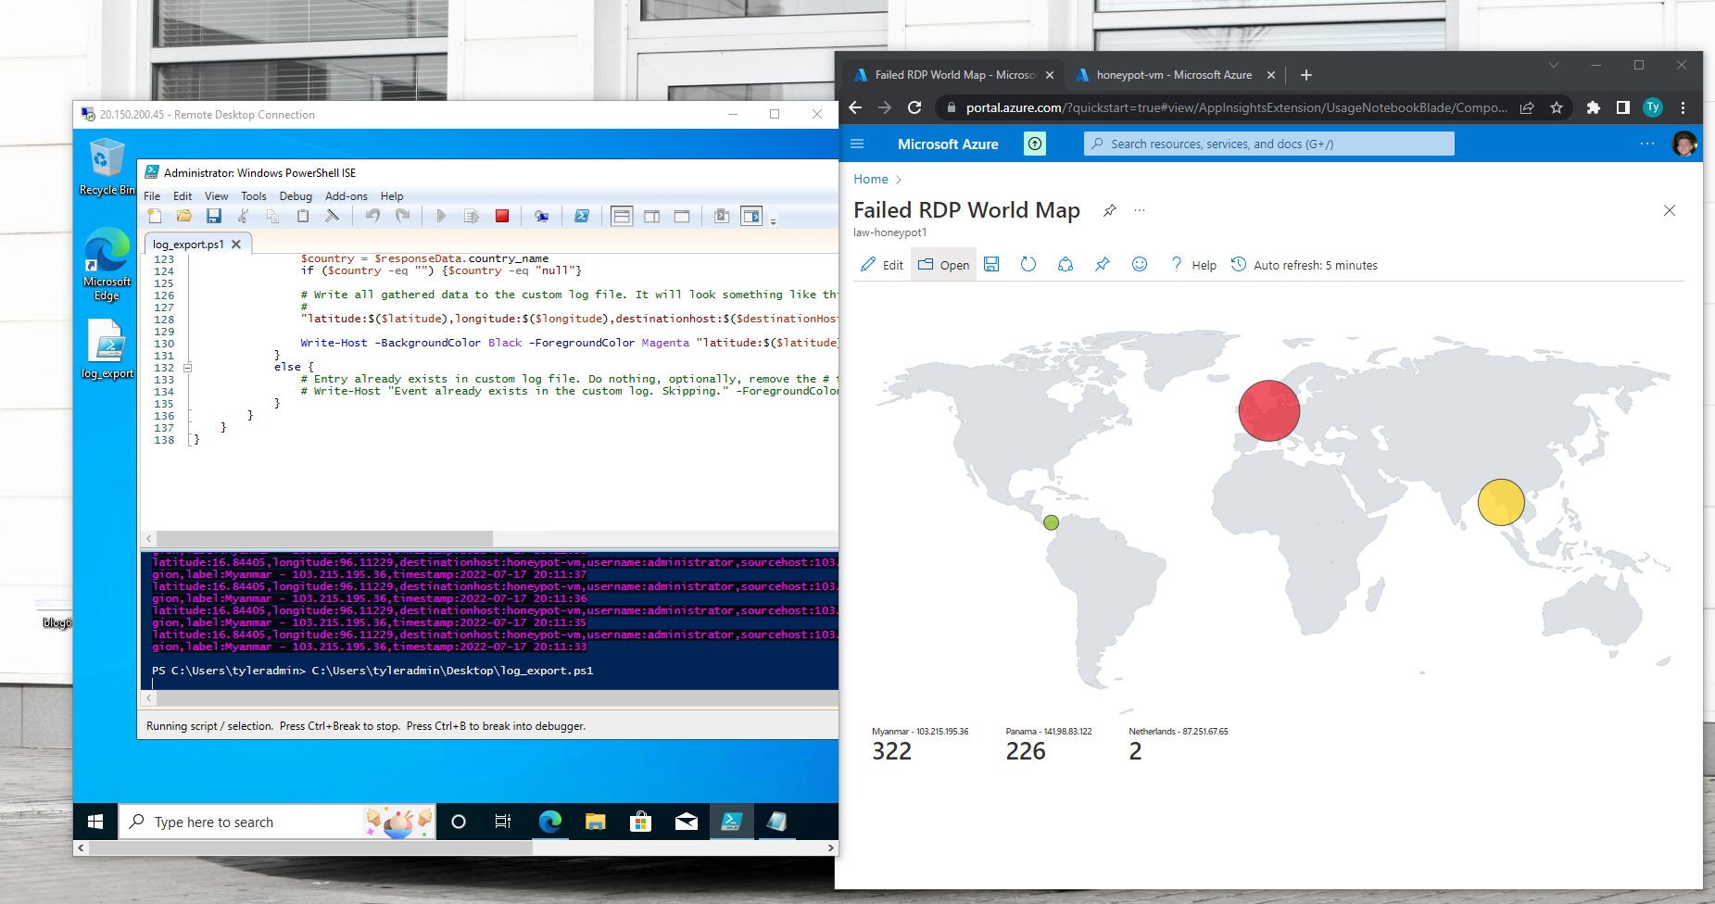
Task: Click the Paste clipboard icon in PowerShell ISE
Action: [x=303, y=216]
